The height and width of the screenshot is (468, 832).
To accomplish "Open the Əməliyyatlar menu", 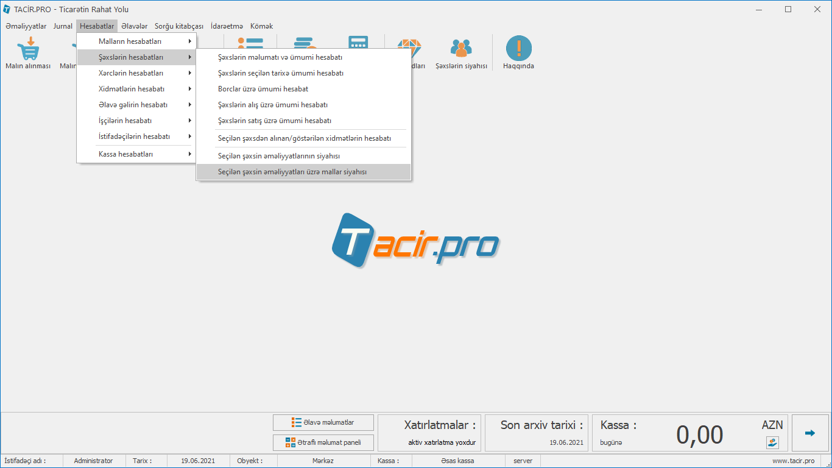I will (26, 26).
